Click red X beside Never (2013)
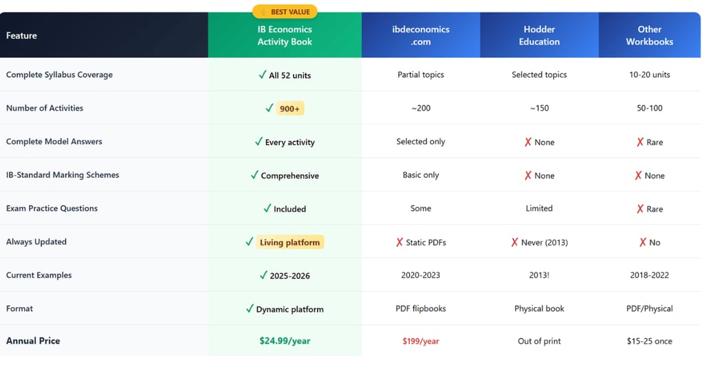Screen dimensions: 704x367 pyautogui.click(x=514, y=242)
